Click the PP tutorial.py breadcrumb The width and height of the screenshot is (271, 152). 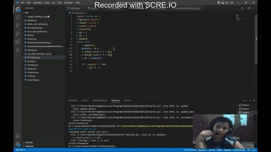pos(78,13)
